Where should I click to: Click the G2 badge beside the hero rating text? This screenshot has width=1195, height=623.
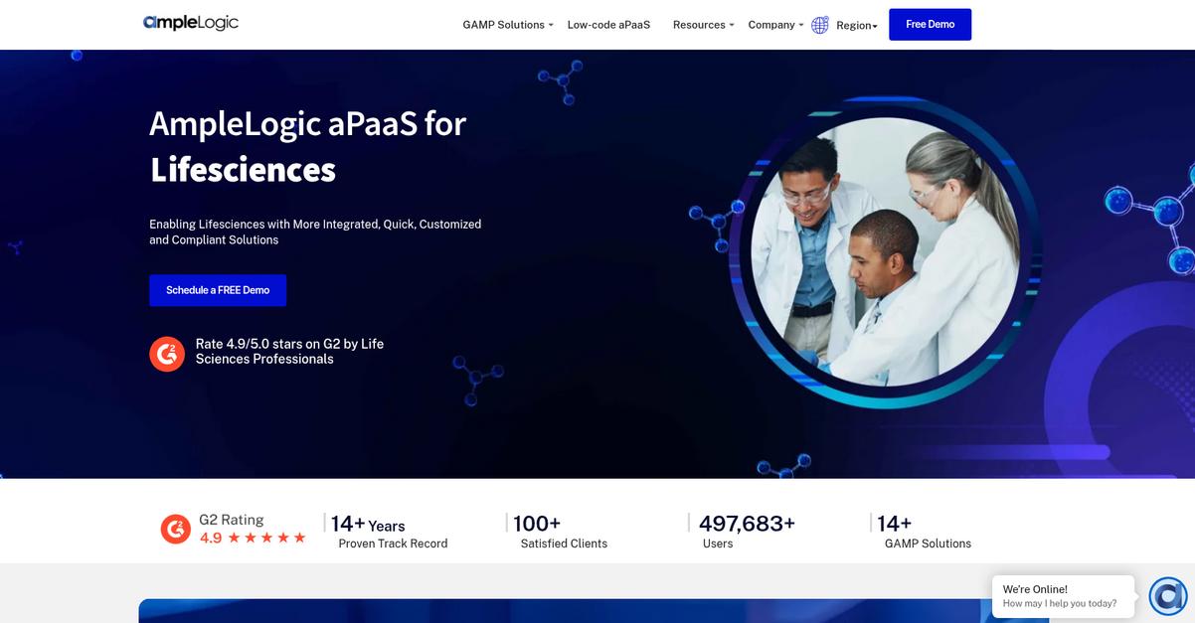(x=167, y=354)
